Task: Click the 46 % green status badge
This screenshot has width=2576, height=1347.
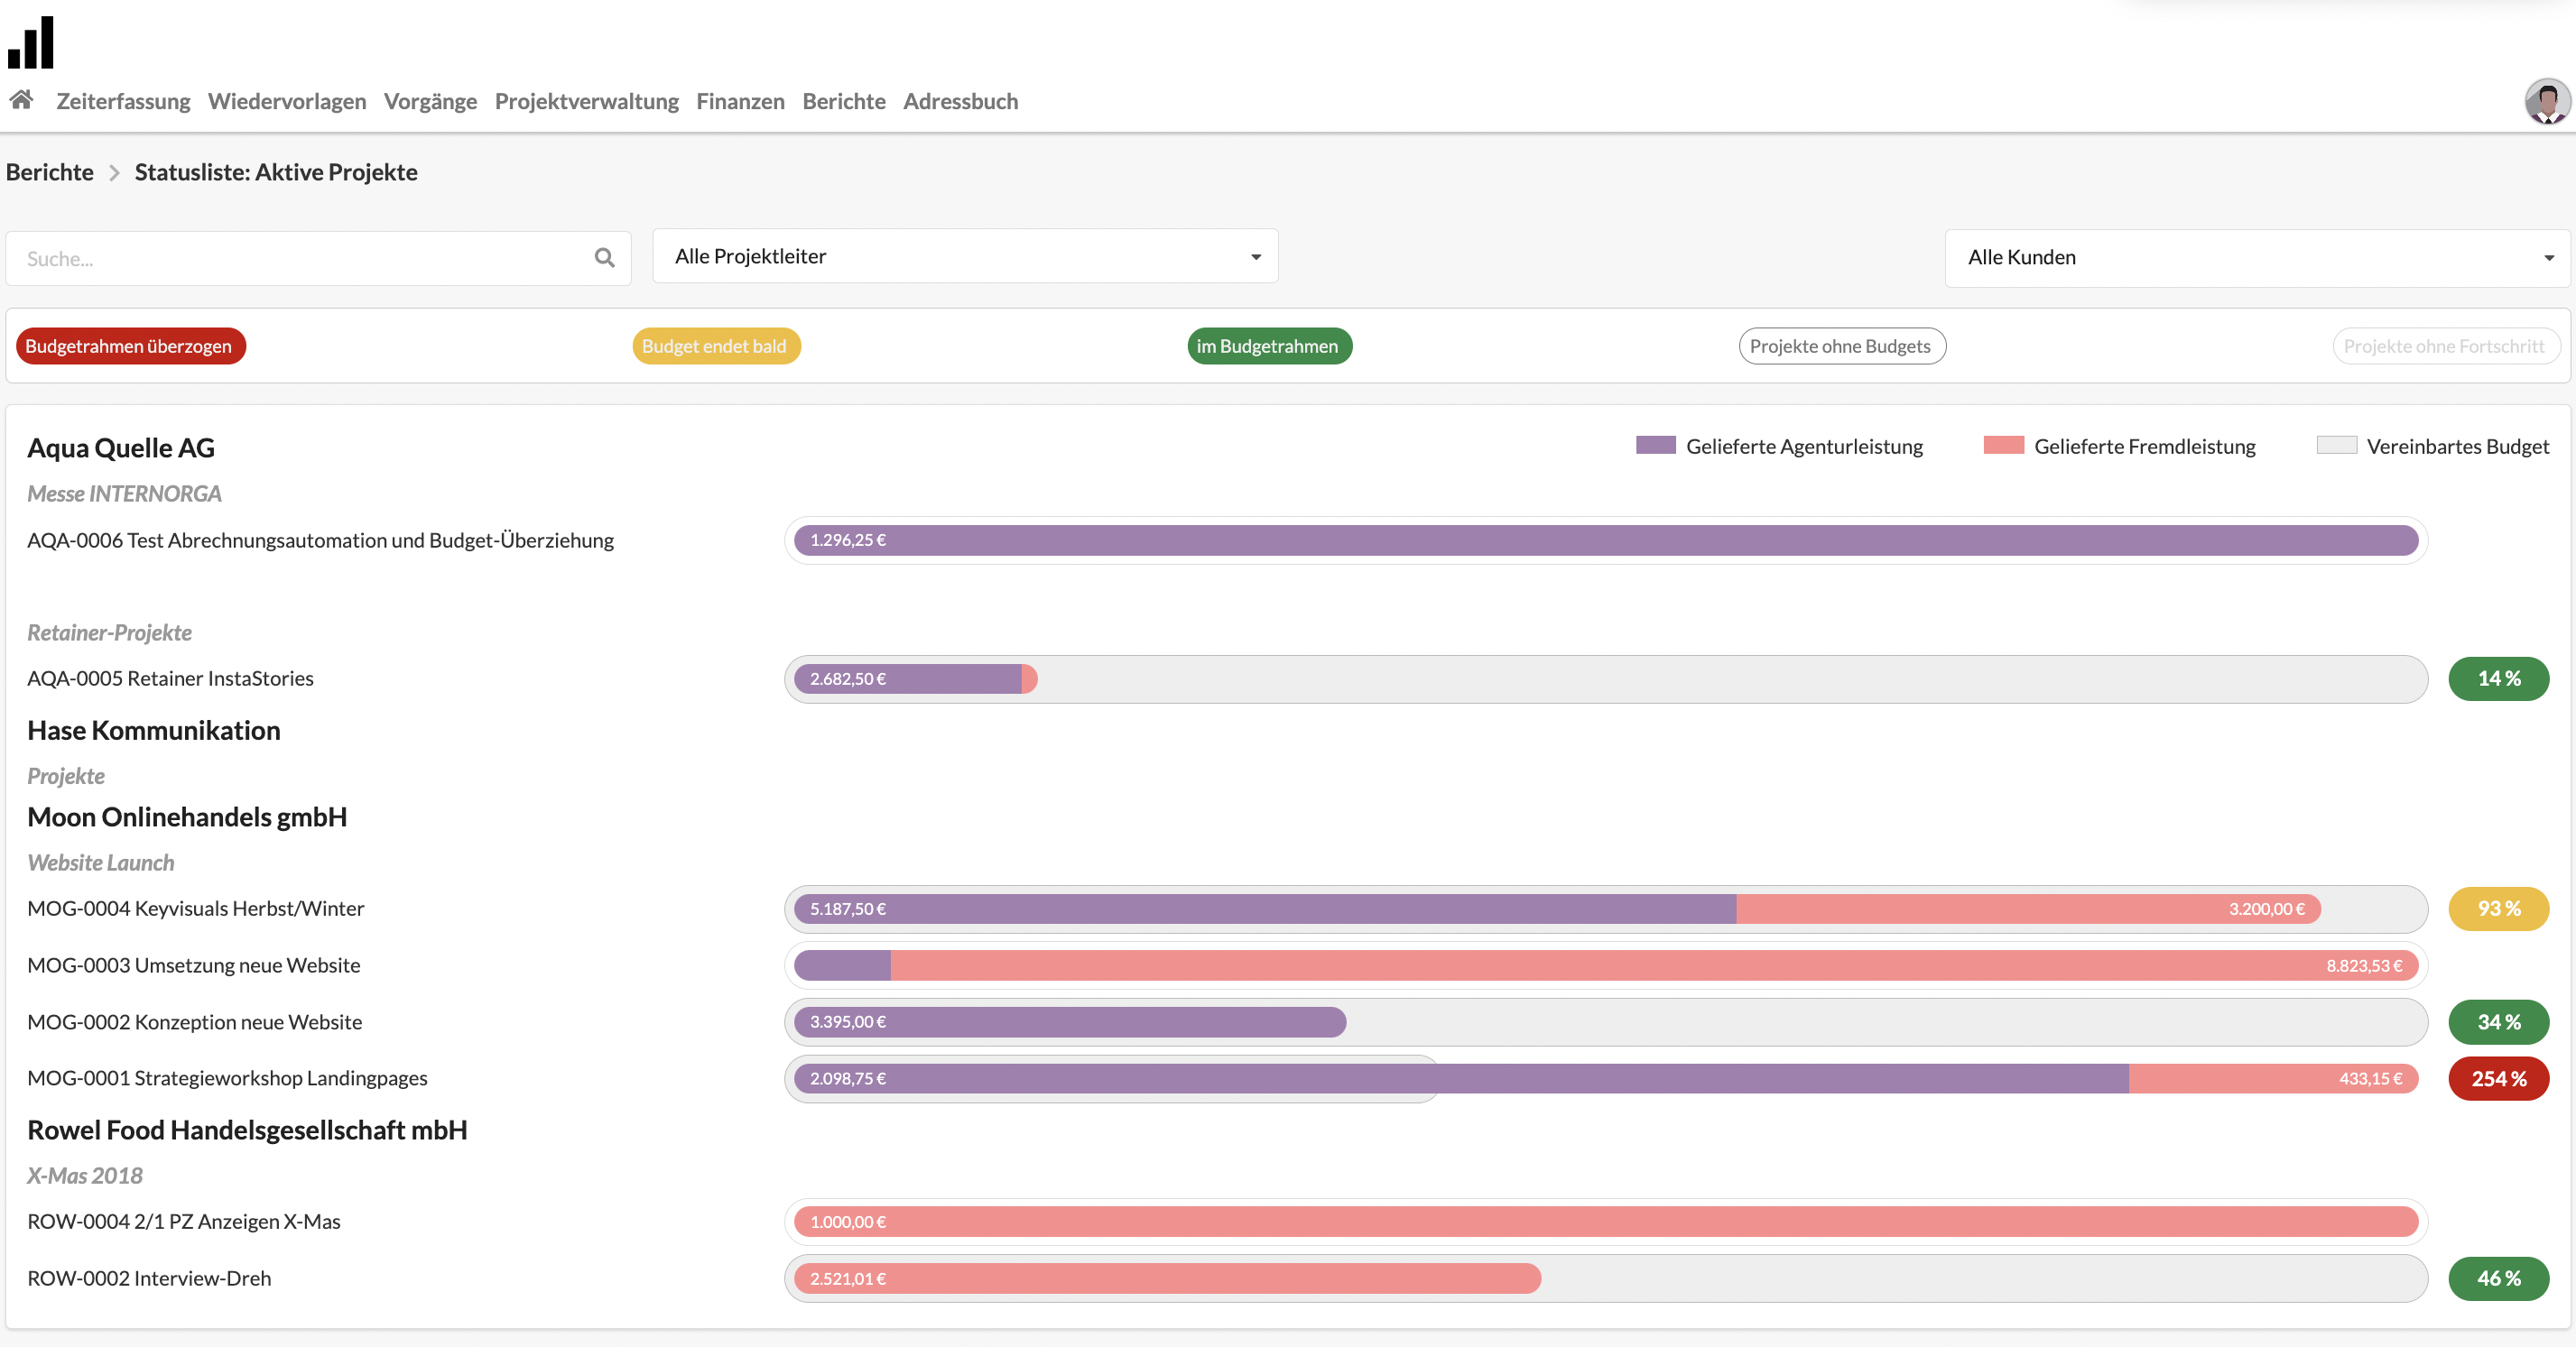Action: 2498,1278
